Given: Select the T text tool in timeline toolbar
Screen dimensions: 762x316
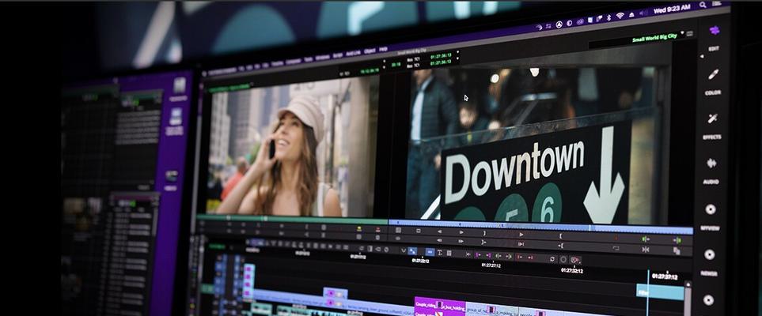Looking at the screenshot, I should pyautogui.click(x=440, y=253).
